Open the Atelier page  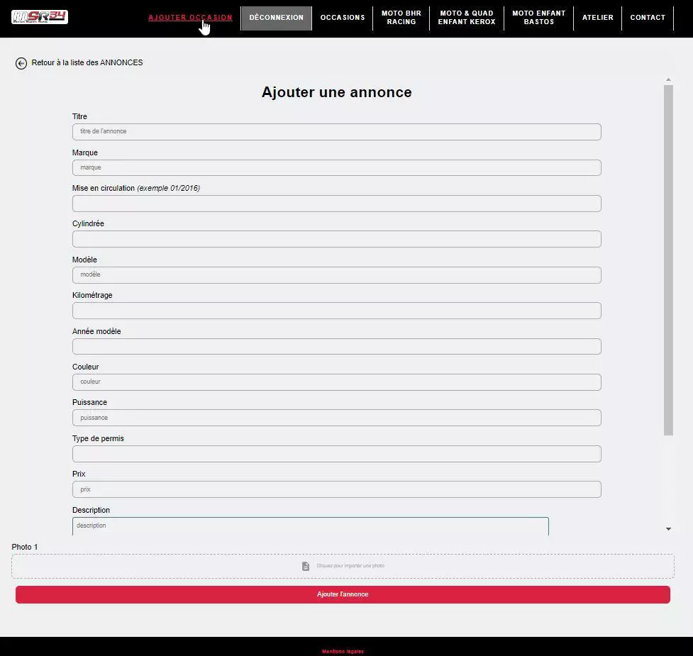(x=597, y=18)
